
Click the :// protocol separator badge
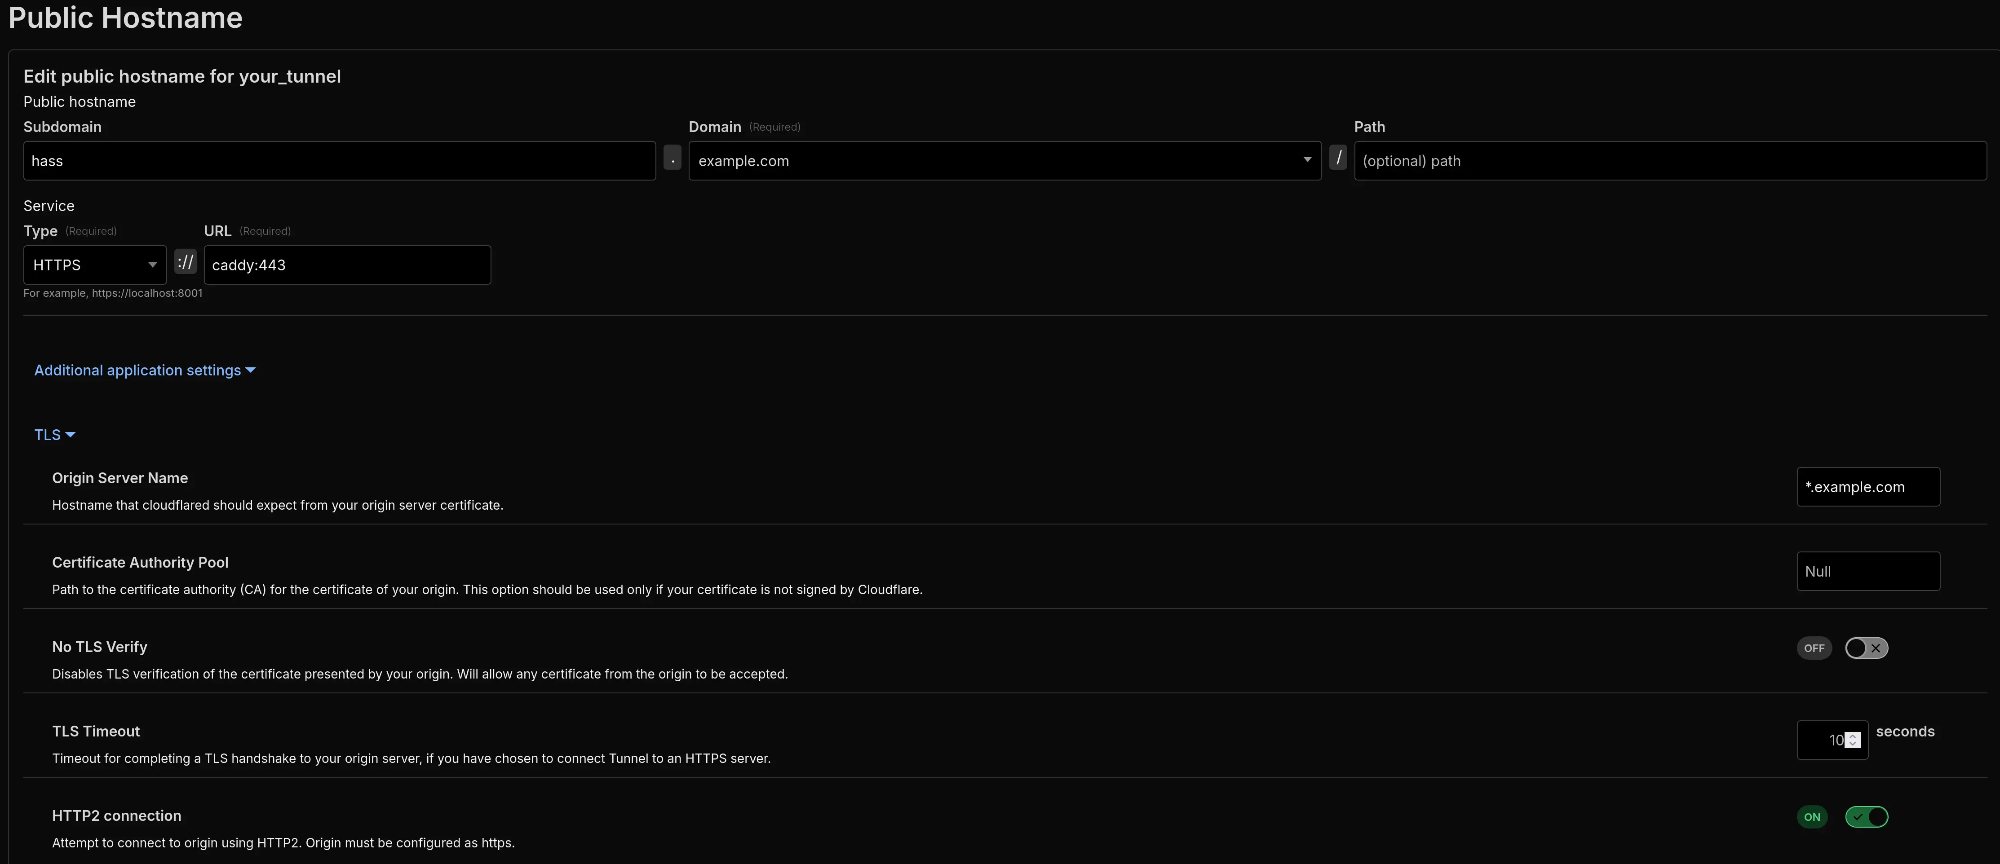pos(186,262)
